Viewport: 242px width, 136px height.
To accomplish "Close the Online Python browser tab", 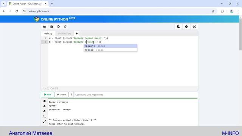I will pyautogui.click(x=45, y=3).
